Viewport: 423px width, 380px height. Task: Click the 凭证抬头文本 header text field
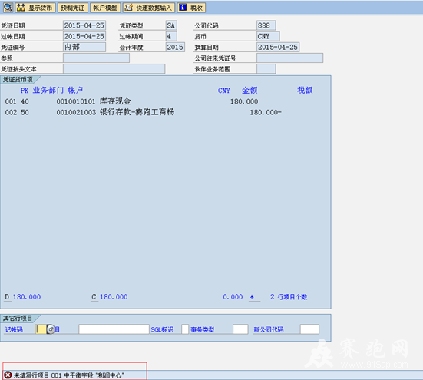tap(114, 69)
